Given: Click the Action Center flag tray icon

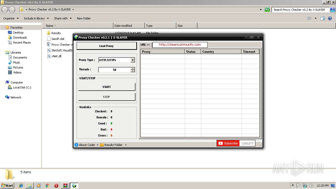Looking at the screenshot, I should tap(298, 186).
